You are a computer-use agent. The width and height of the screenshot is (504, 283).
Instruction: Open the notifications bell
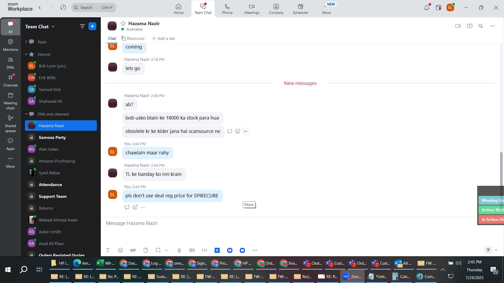(x=427, y=8)
